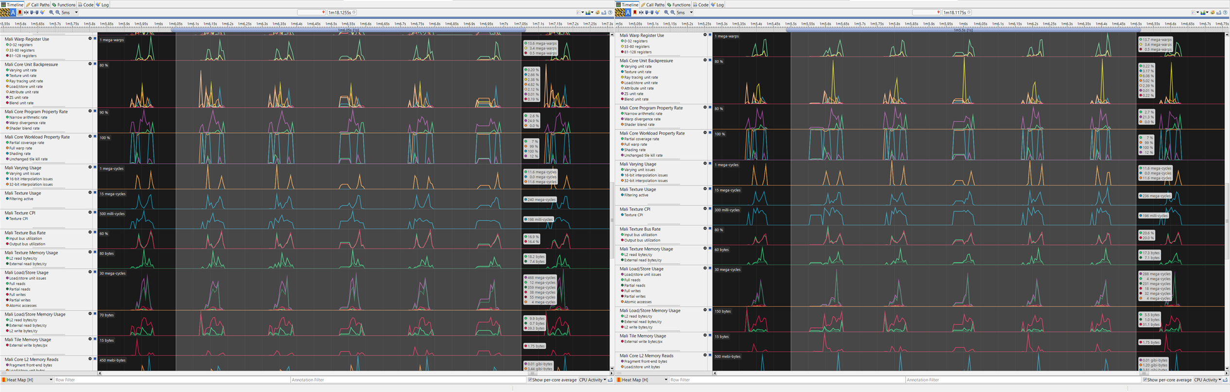The width and height of the screenshot is (1230, 392).
Task: Open the Heat Map [H] dropdown in left window
Action: [x=27, y=380]
